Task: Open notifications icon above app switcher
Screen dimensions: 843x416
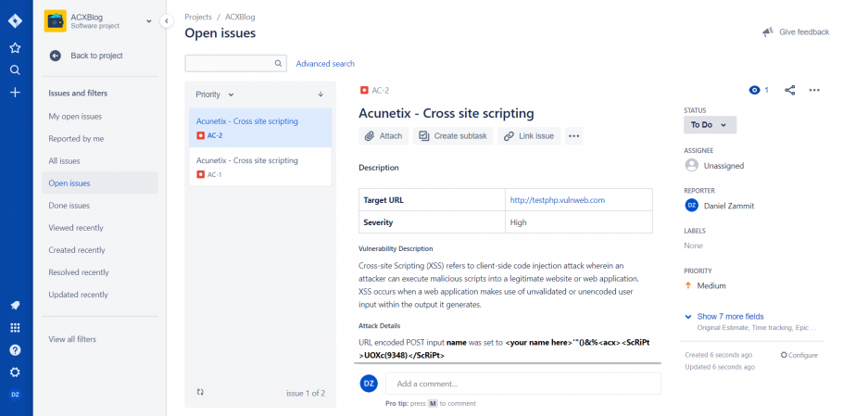Action: pos(15,305)
